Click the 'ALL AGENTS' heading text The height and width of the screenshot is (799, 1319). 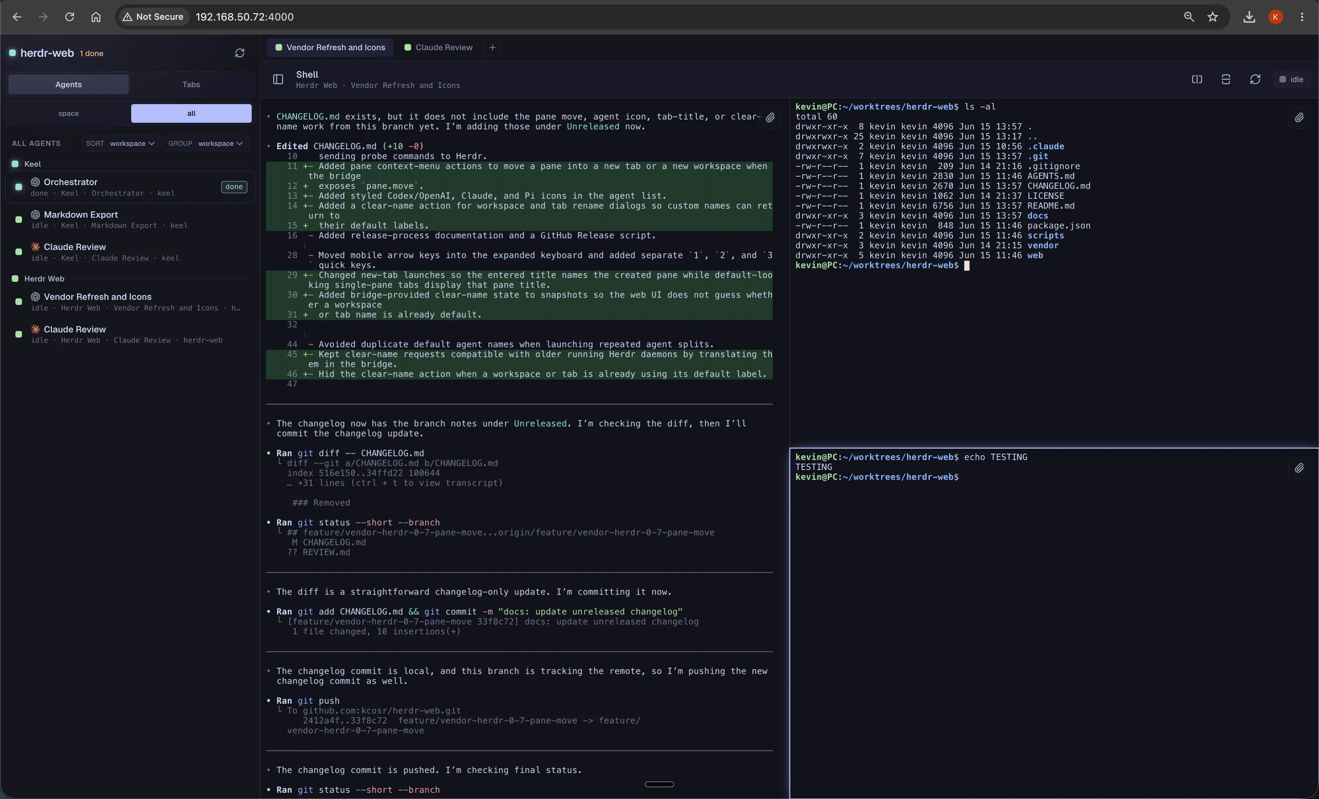pos(36,143)
